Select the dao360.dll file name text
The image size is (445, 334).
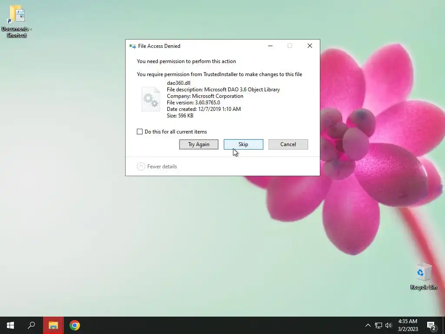pos(179,83)
